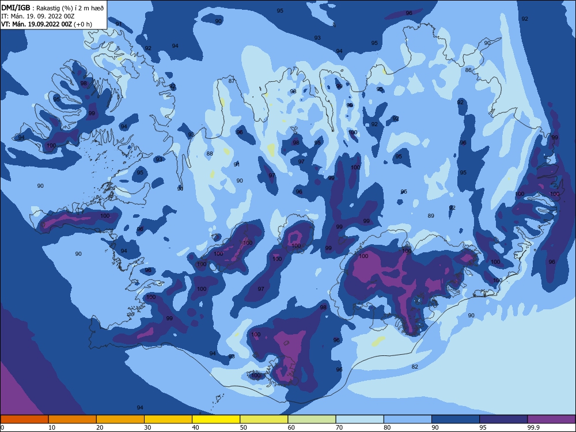The image size is (576, 432).
Task: Select the navy 95–99.9 legend swatch
Action: (x=503, y=419)
